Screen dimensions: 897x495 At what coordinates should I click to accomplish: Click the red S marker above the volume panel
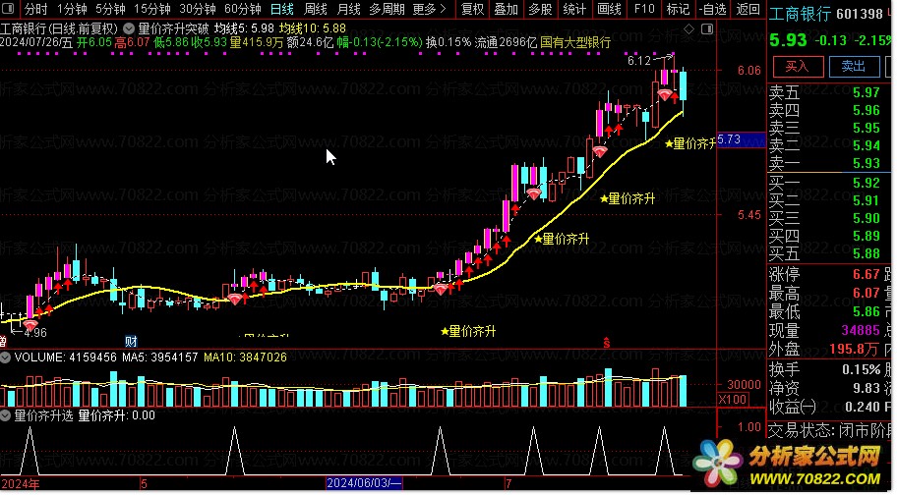coord(607,343)
